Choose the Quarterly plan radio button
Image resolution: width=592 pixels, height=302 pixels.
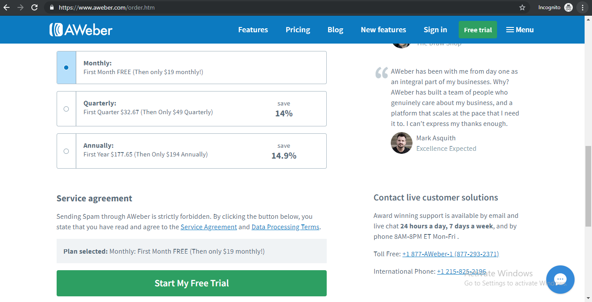[66, 109]
